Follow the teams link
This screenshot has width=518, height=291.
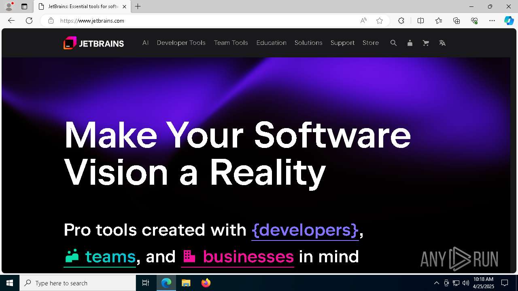pos(100,257)
